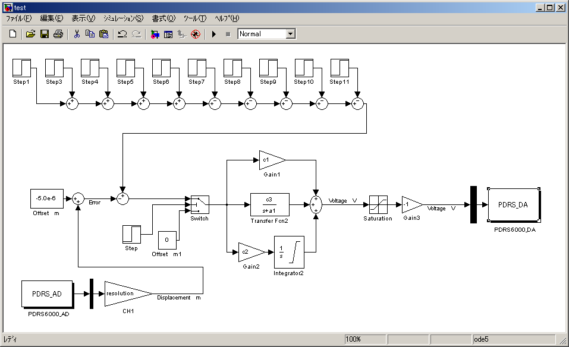The width and height of the screenshot is (569, 347).
Task: Select the Transfer Fcn2 block
Action: pos(269,204)
